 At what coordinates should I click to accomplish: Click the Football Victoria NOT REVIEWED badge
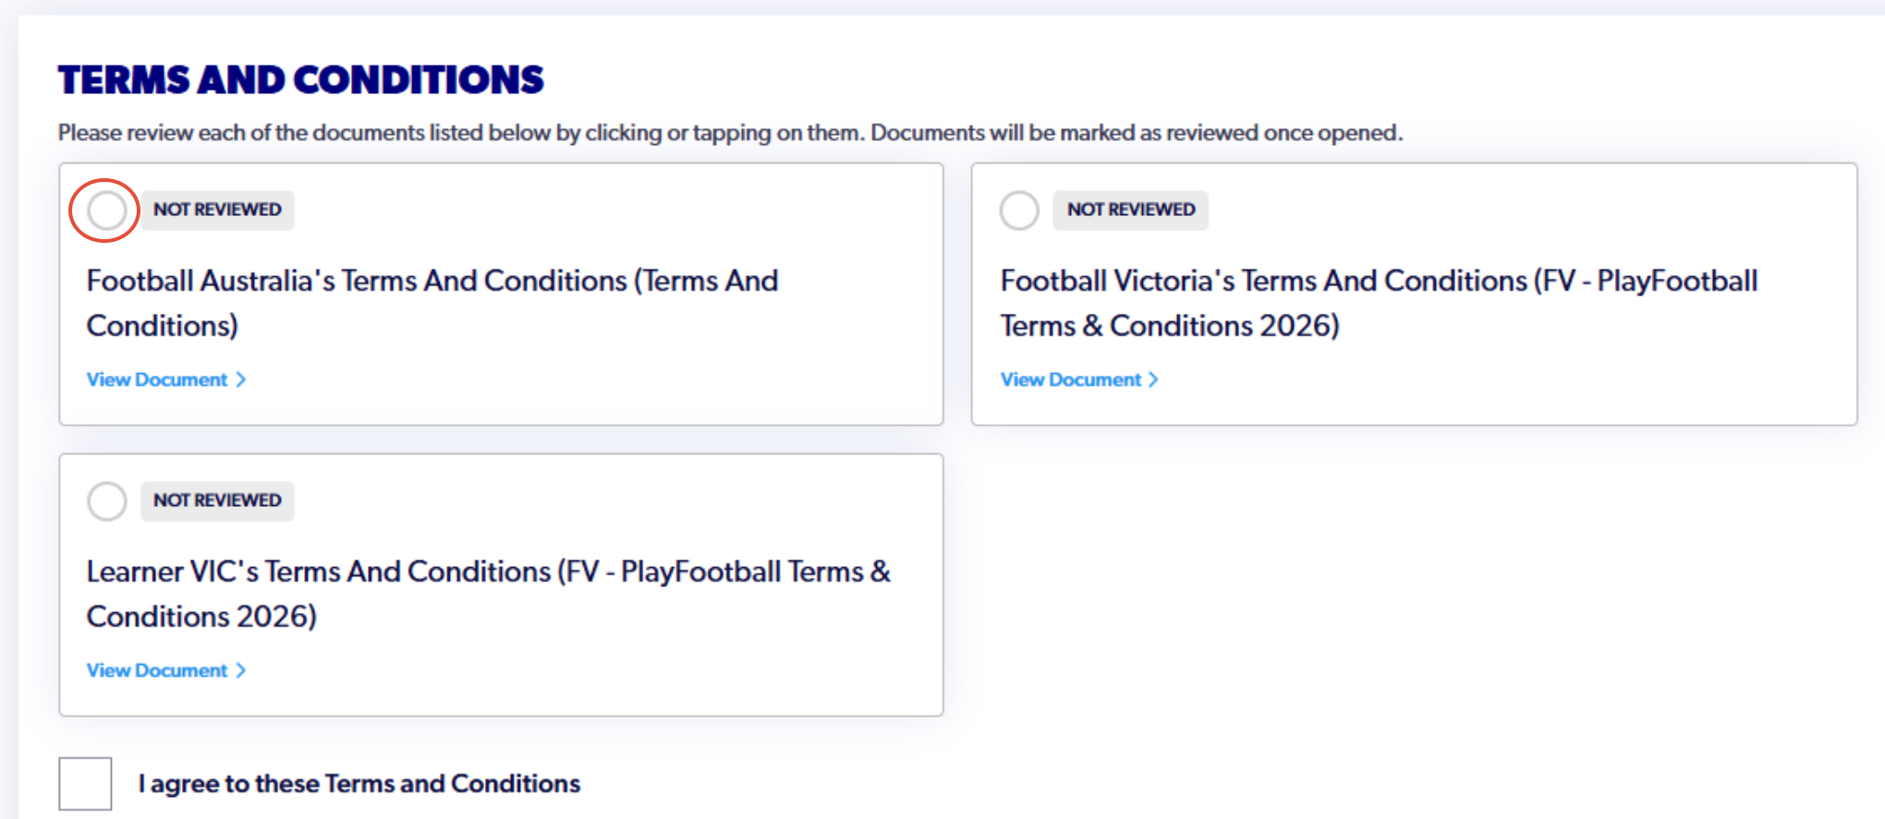(x=1131, y=210)
